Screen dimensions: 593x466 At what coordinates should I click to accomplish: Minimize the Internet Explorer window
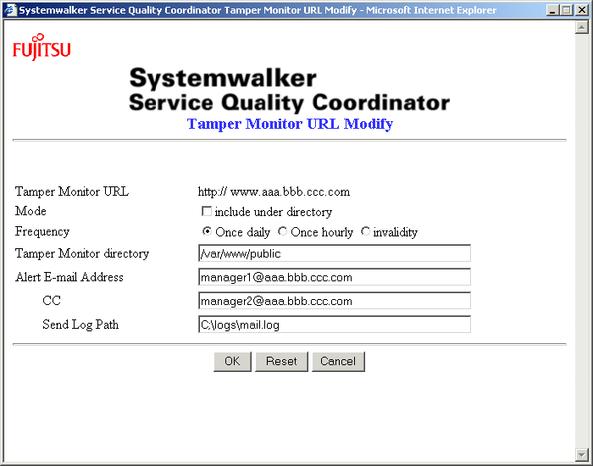552,10
